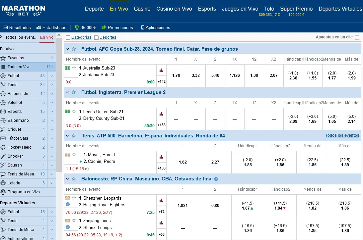Viewport: 363px width, 240px height.
Task: Expand the live Tenis 34 sidebar dropdown
Action: click(x=52, y=85)
